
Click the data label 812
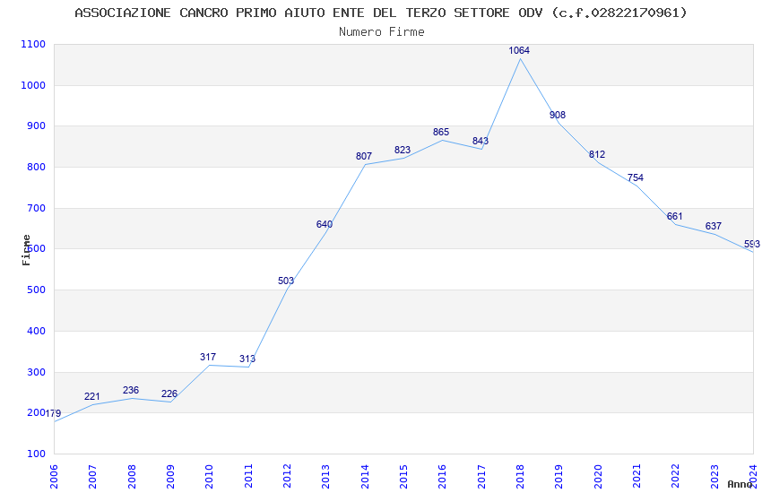(597, 154)
